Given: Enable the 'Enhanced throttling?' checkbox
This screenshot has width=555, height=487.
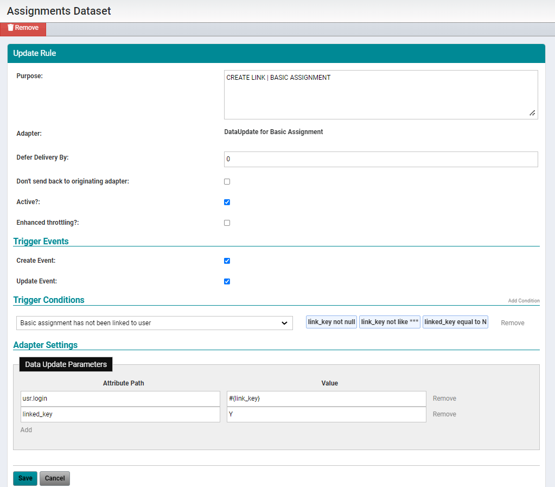Looking at the screenshot, I should tap(227, 223).
